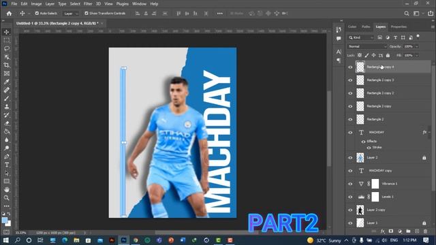Open the Image menu
The height and width of the screenshot is (245, 436).
tap(36, 4)
